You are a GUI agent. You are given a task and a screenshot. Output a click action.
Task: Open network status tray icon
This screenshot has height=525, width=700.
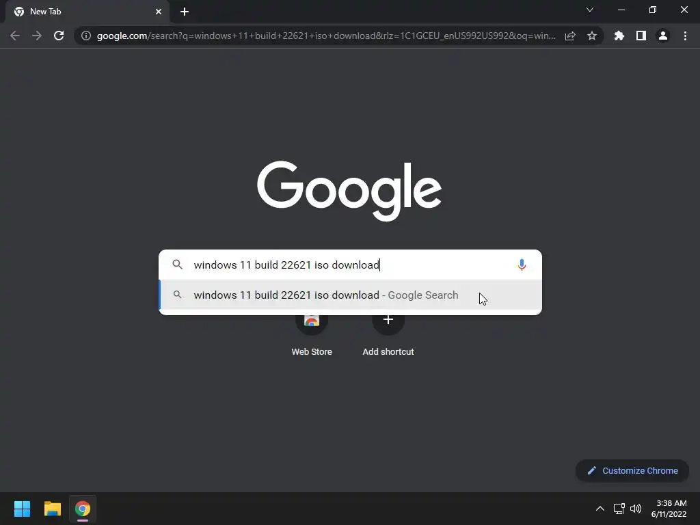[x=619, y=509]
